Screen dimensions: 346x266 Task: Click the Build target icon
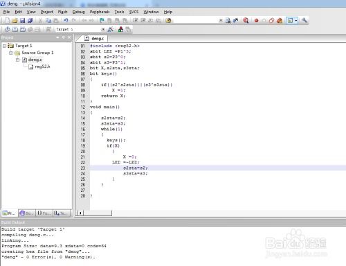coord(15,29)
